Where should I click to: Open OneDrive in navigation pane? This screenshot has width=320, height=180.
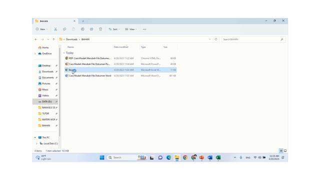45,53
